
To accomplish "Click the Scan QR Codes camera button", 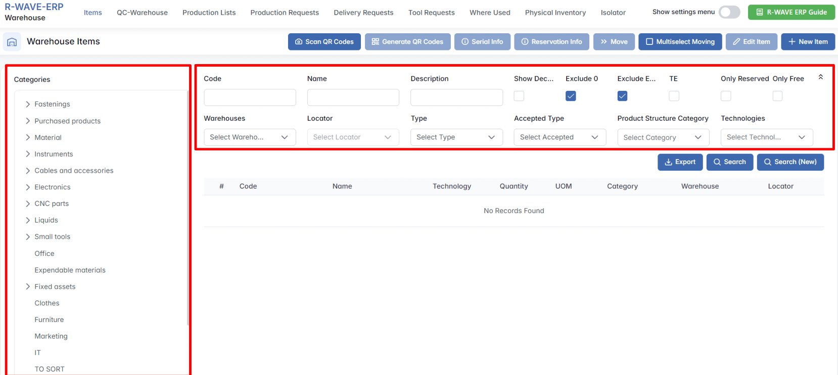I will coord(324,42).
